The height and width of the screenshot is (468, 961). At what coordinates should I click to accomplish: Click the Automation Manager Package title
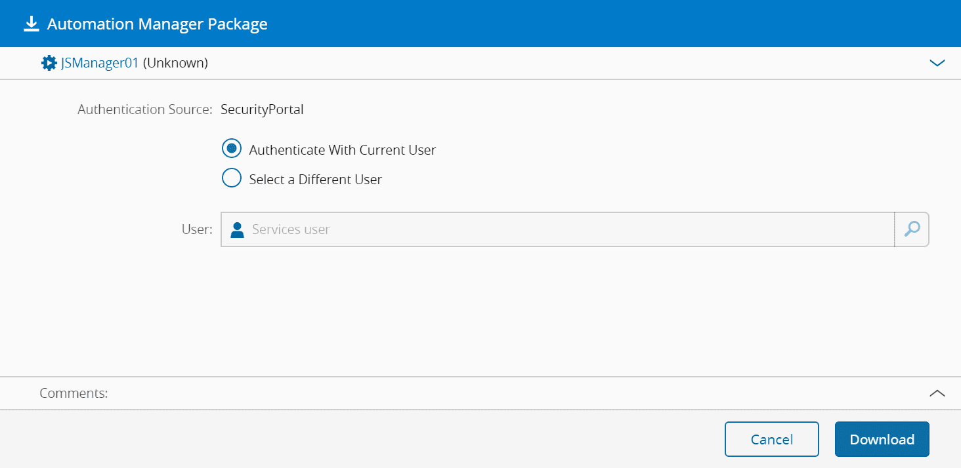(158, 24)
